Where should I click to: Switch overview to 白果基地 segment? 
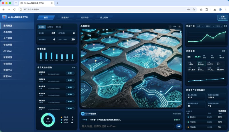(x=50, y=27)
